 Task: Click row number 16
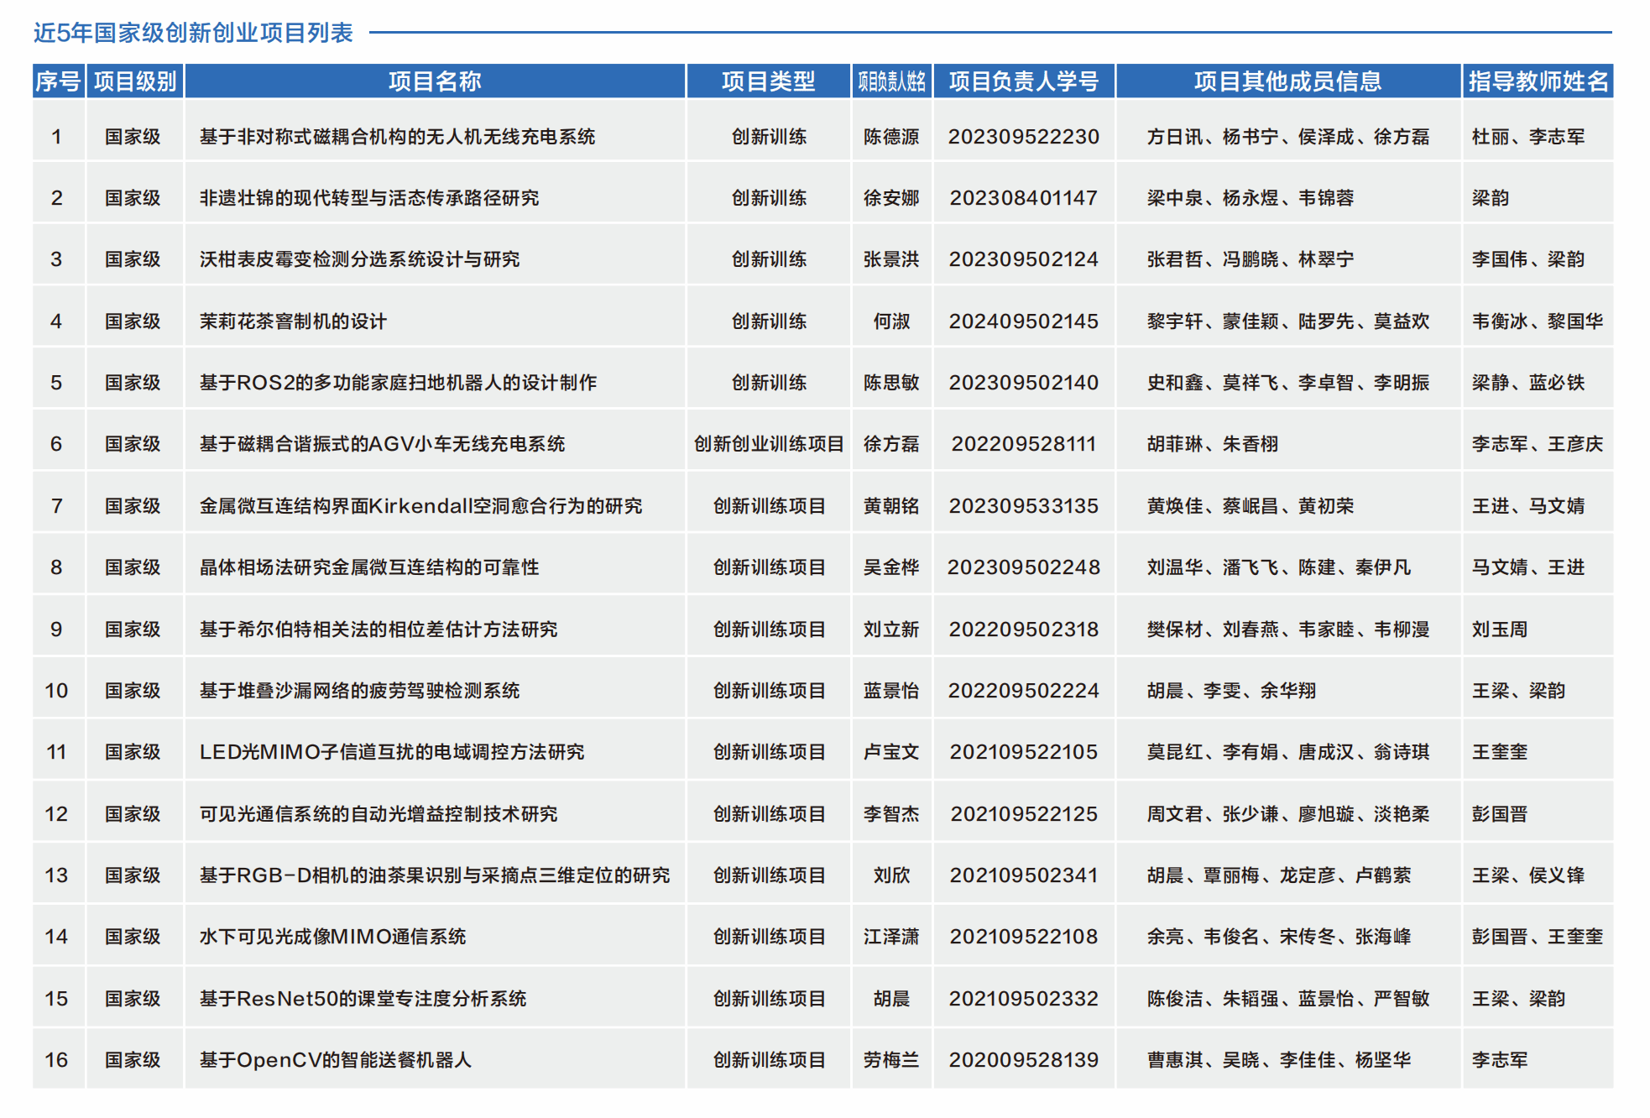(x=56, y=1060)
